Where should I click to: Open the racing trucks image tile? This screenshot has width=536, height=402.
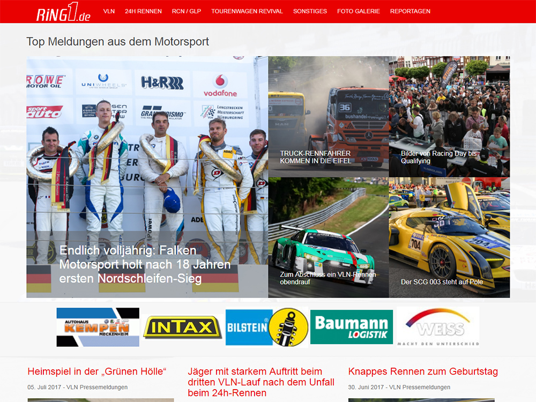[x=329, y=116]
